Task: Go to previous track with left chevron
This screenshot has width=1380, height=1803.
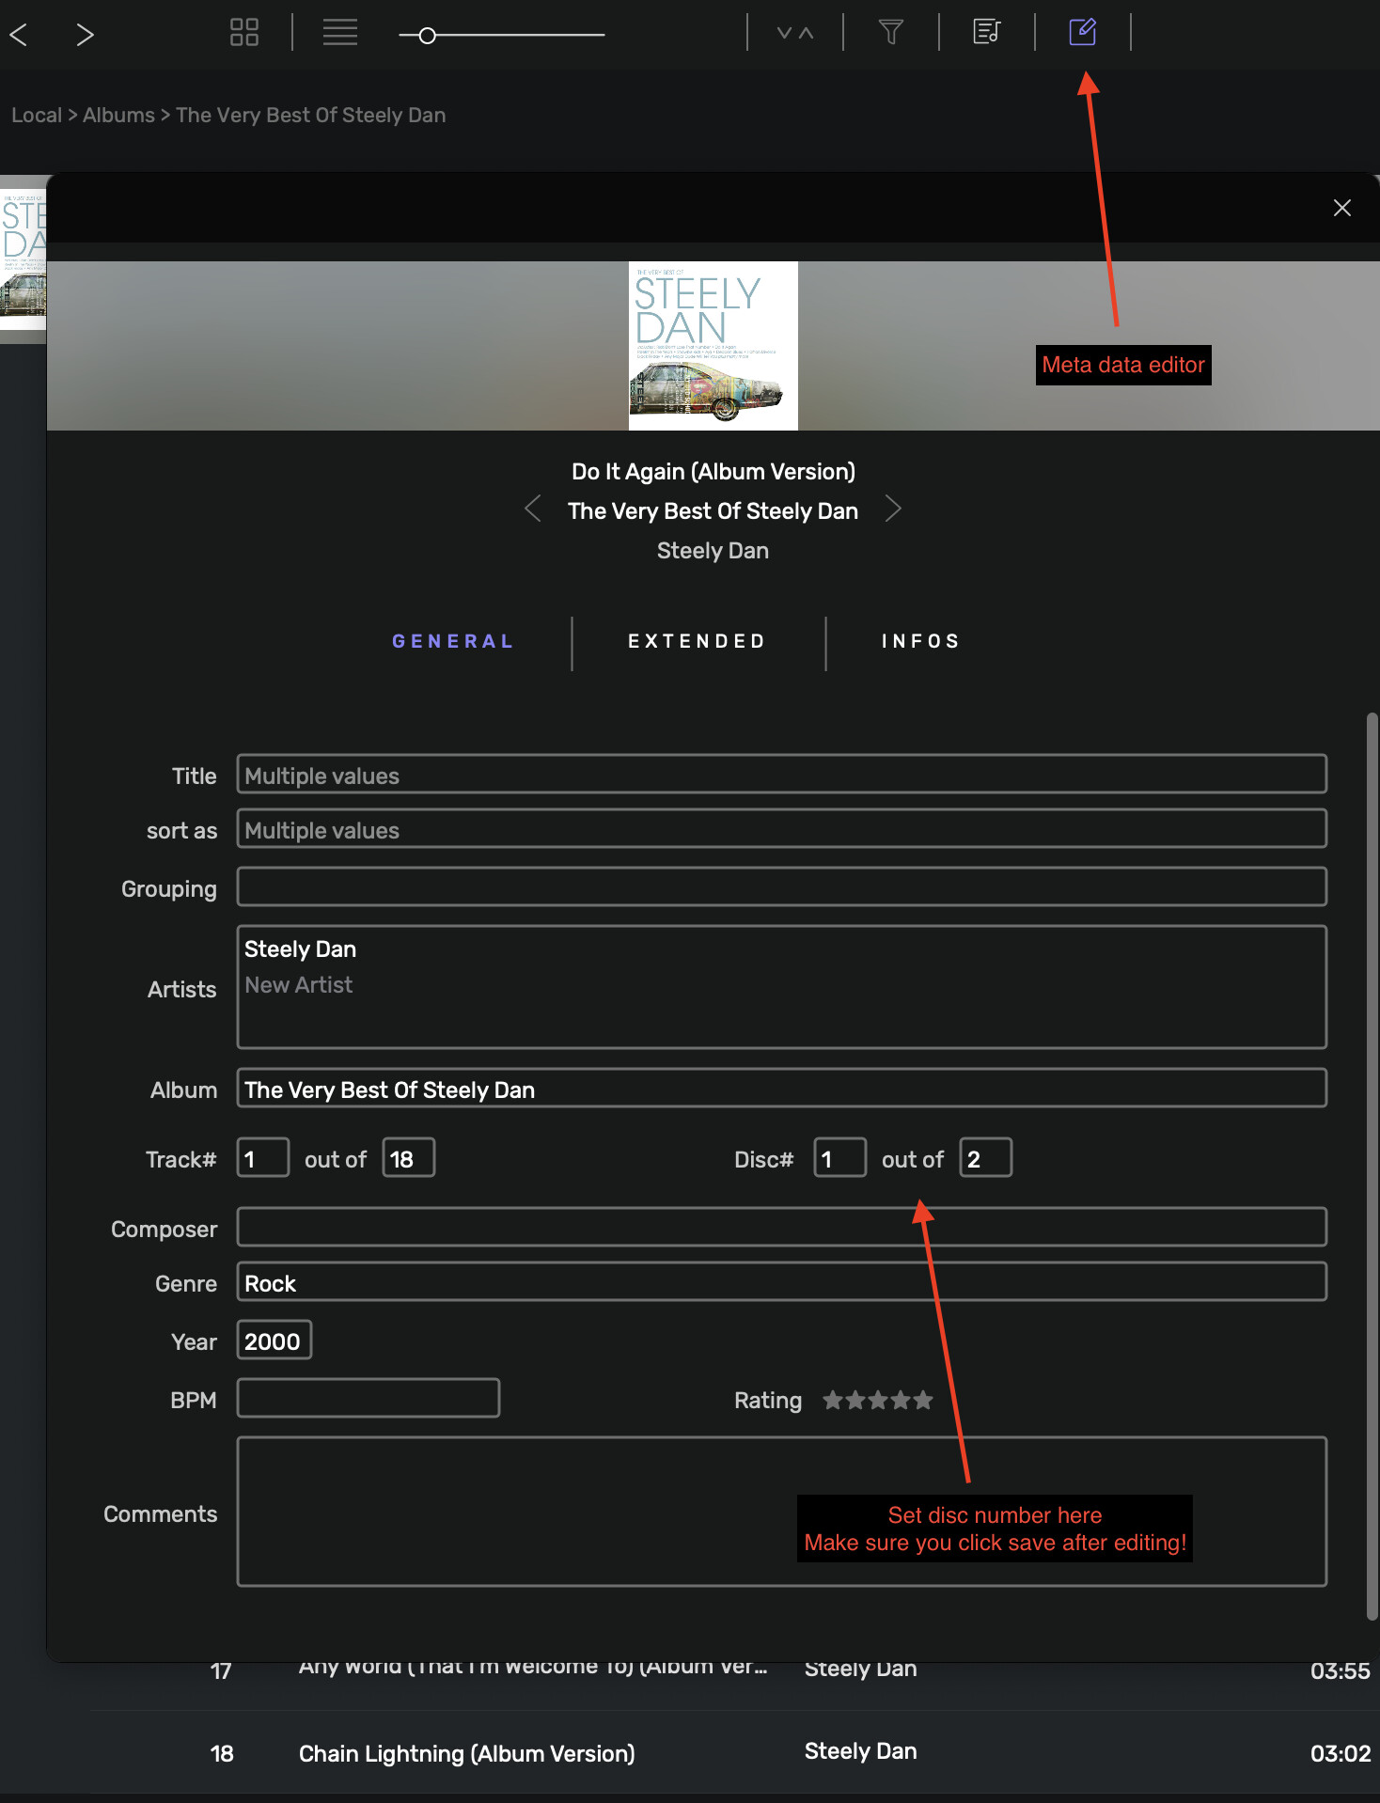Action: [533, 510]
